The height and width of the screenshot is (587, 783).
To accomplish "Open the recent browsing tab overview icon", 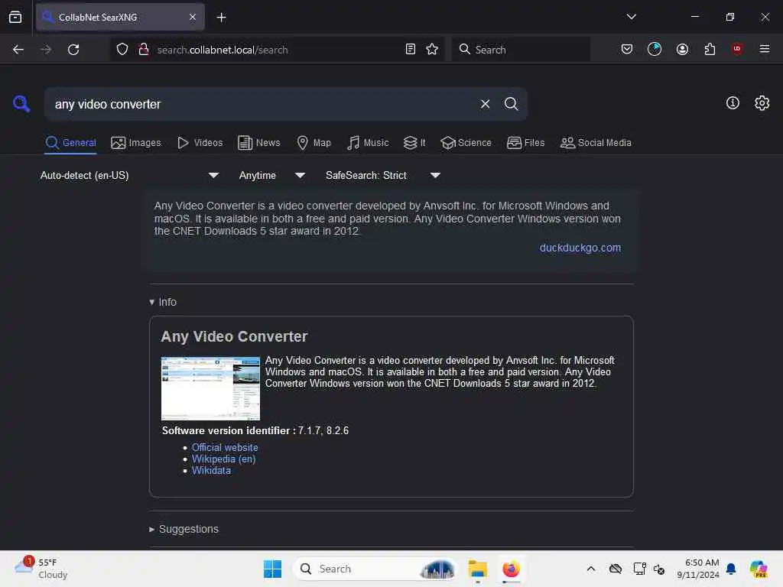I will [15, 18].
